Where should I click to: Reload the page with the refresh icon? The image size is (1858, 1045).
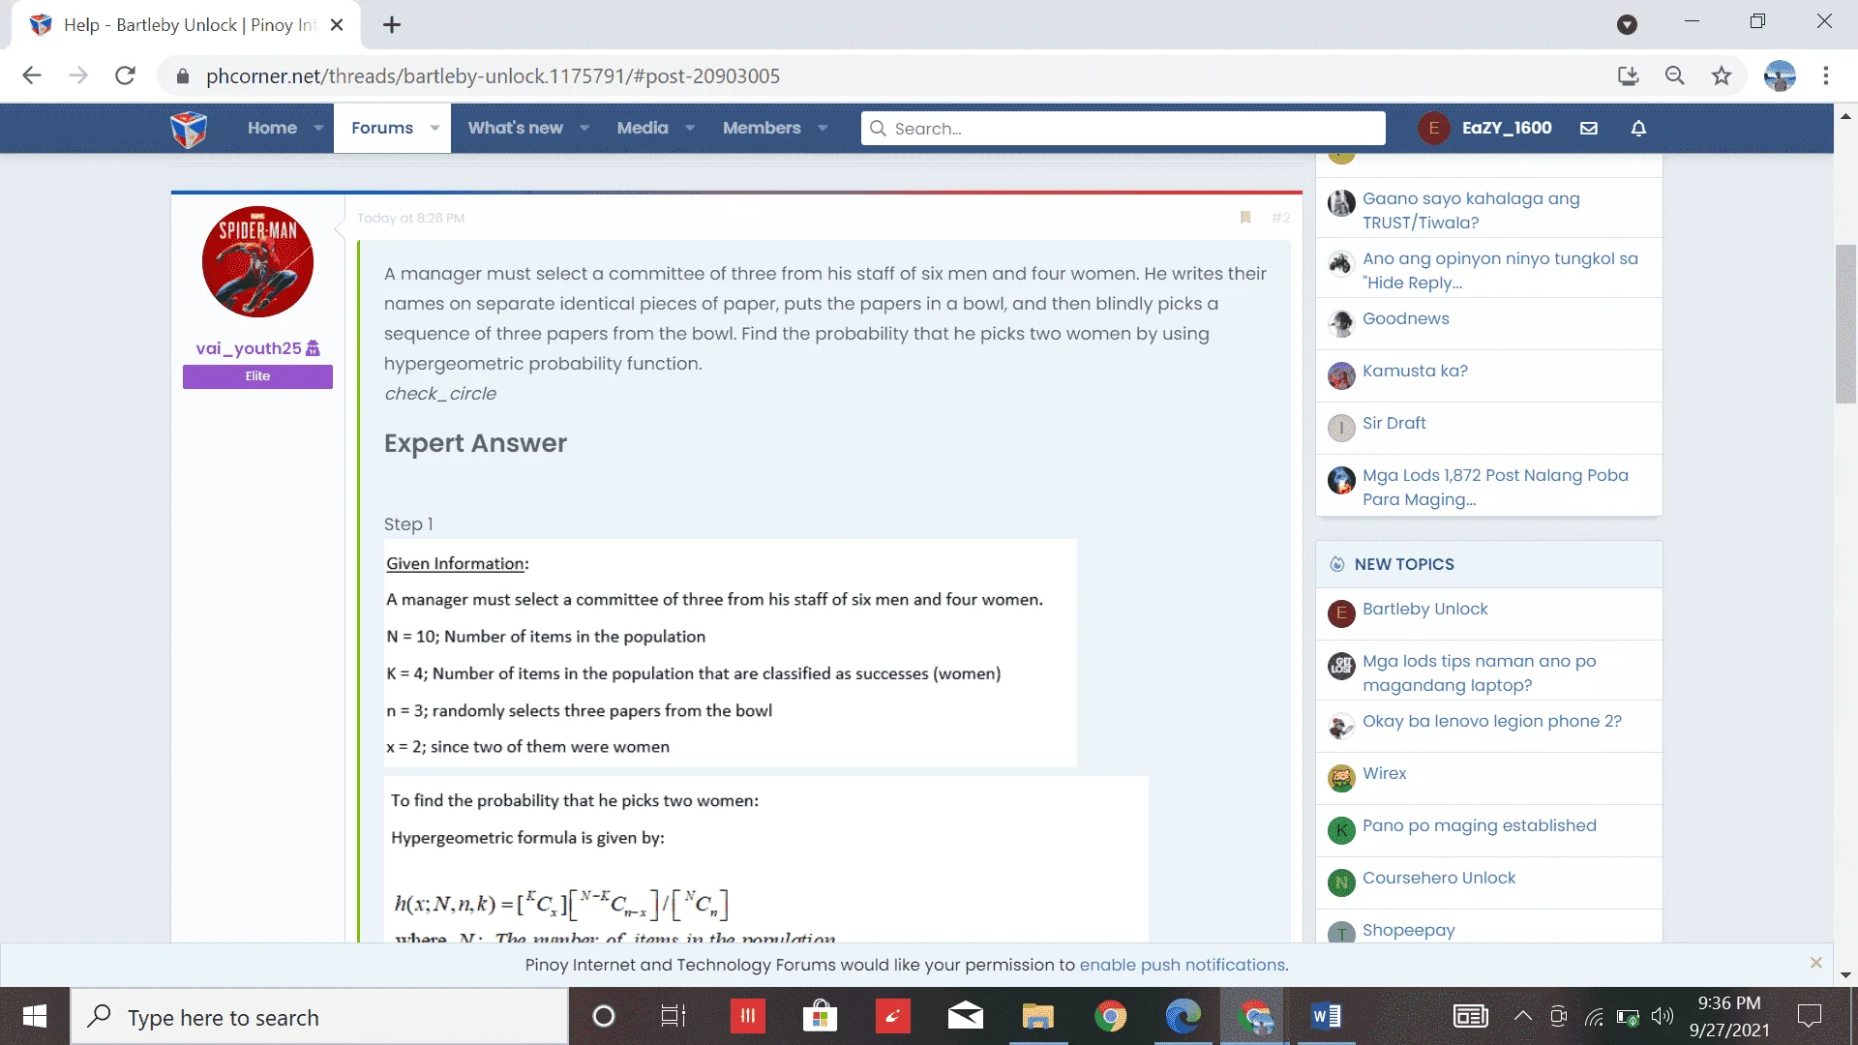click(125, 75)
